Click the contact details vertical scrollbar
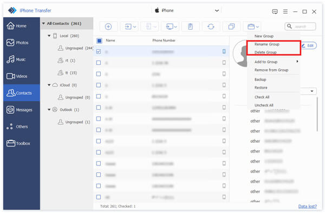The height and width of the screenshot is (213, 325). [317, 114]
